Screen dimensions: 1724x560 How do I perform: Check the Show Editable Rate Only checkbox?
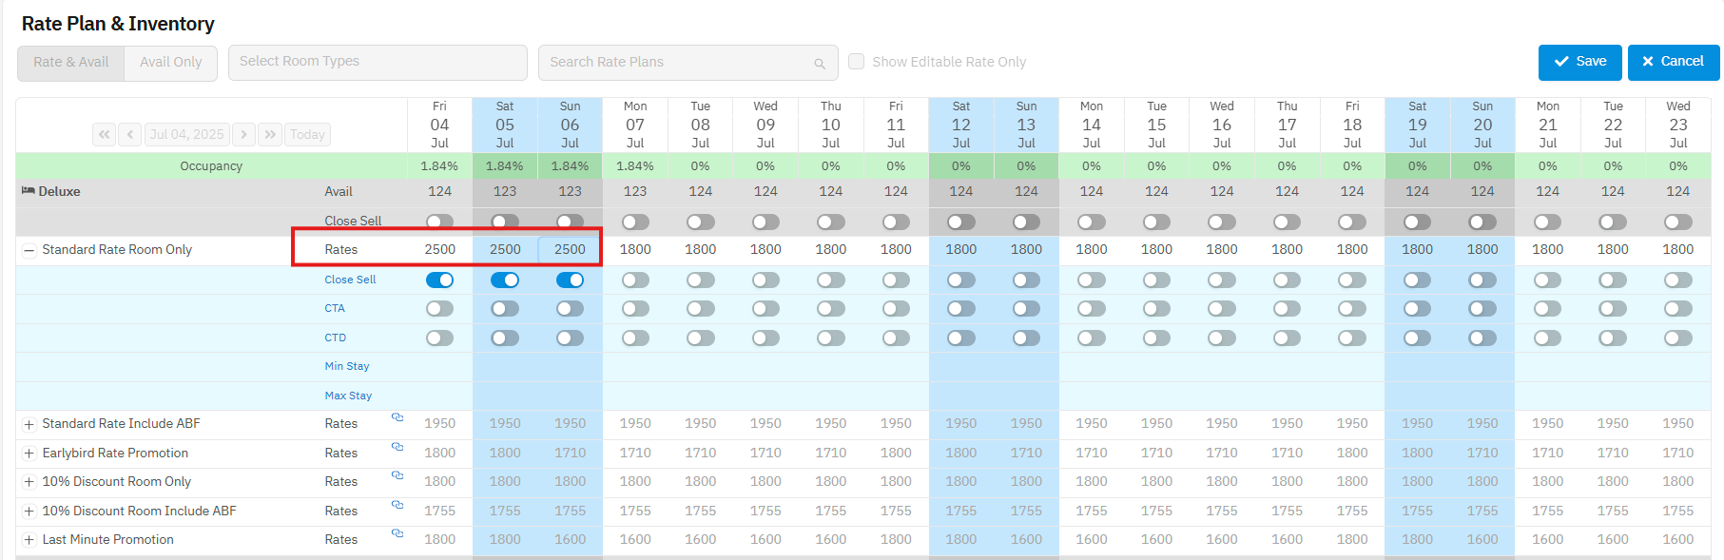856,62
